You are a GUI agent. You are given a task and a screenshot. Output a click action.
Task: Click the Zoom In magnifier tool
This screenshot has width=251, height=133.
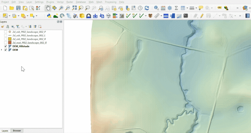[x=61, y=8]
